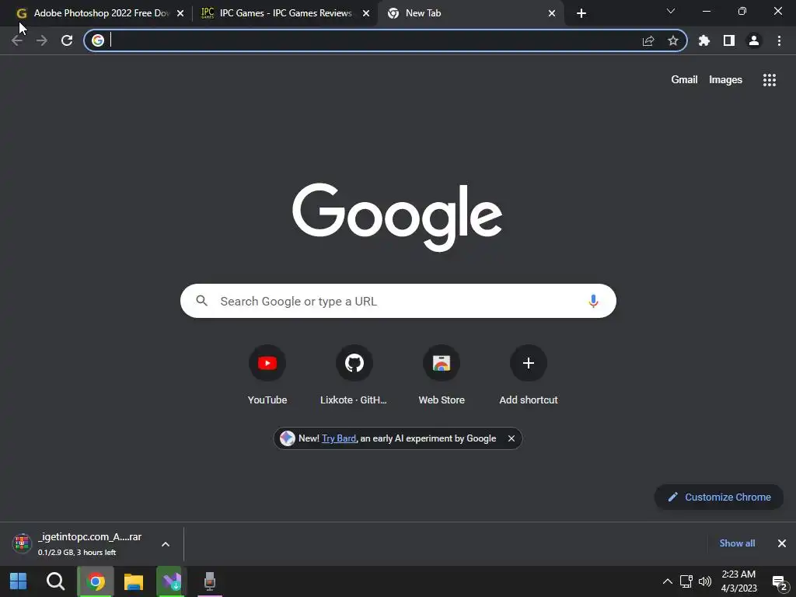Click the forward navigation arrow
This screenshot has width=796, height=597.
coord(42,40)
